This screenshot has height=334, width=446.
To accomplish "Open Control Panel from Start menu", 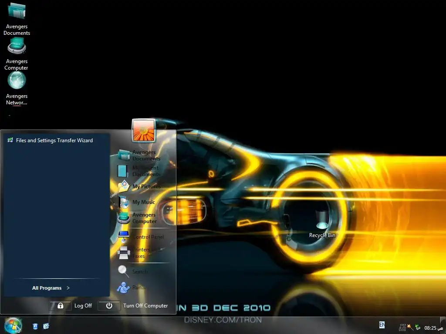I will pos(141,237).
